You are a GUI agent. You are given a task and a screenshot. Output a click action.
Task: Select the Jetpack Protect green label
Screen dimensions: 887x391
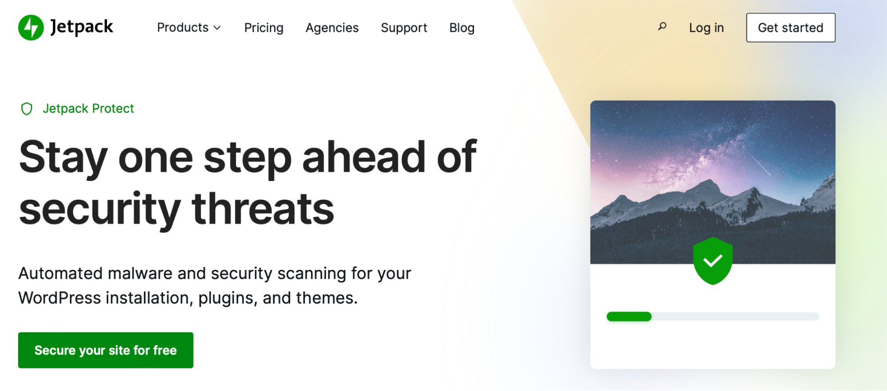click(x=88, y=109)
